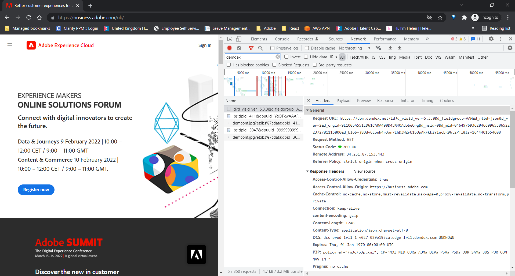
Task: Open the network request search icon
Action: 260,48
